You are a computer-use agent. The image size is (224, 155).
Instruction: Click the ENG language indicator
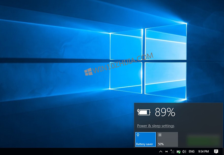pos(191,151)
